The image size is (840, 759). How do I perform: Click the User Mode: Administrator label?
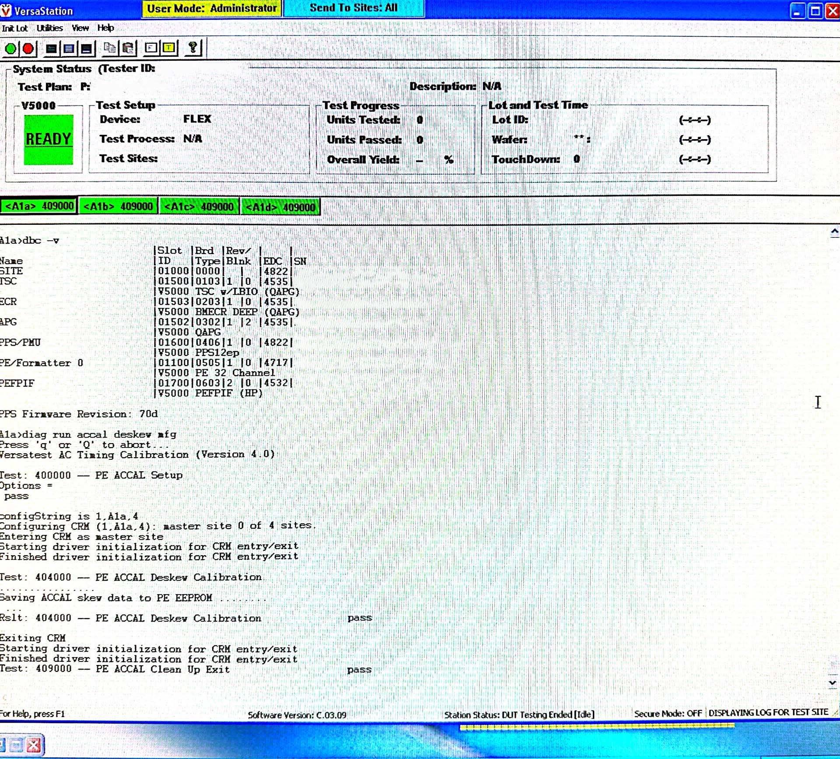[x=211, y=8]
